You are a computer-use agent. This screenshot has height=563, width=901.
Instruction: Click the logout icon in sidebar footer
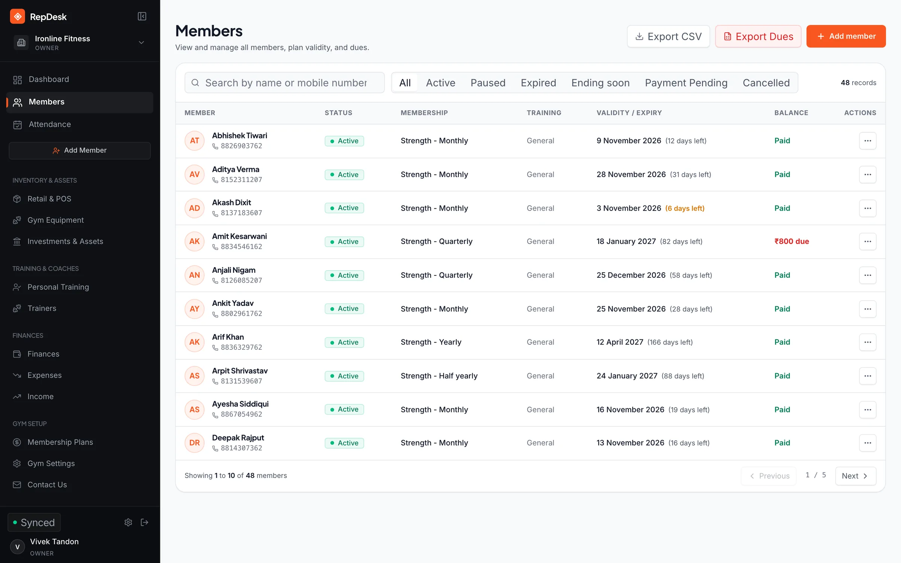point(145,523)
